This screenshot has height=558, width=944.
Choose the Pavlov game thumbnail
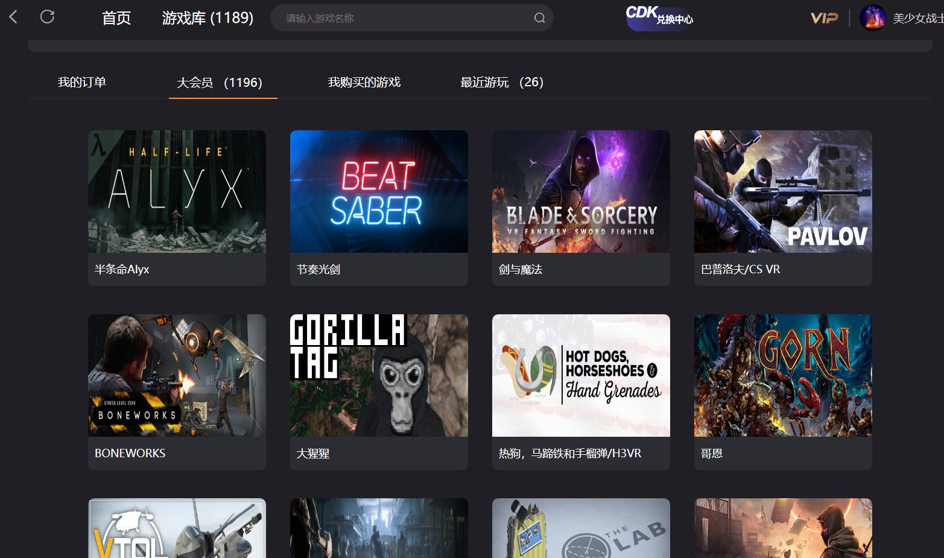783,192
